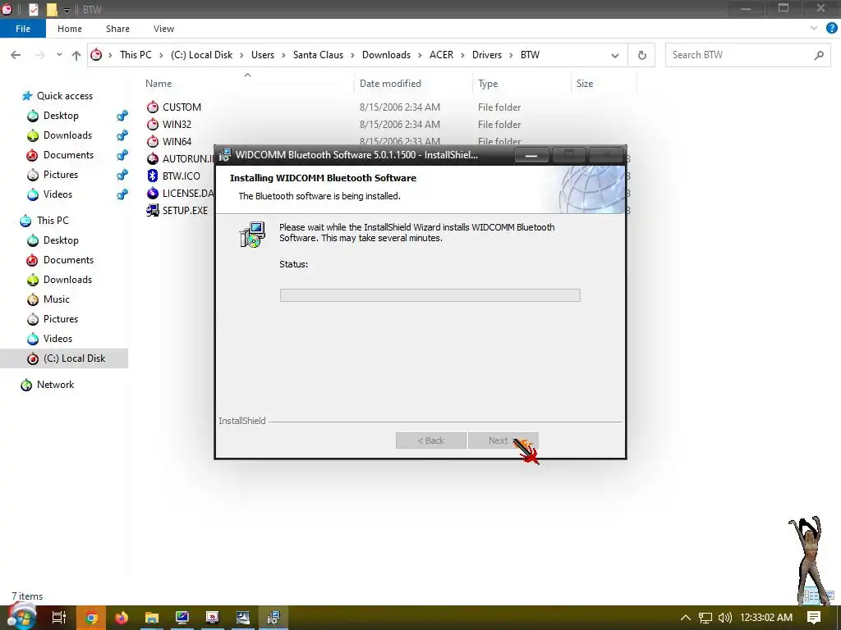This screenshot has height=630, width=841.
Task: Click Documents icon under Quick access
Action: 33,155
